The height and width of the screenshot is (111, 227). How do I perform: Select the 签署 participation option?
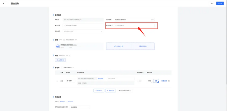point(156,81)
